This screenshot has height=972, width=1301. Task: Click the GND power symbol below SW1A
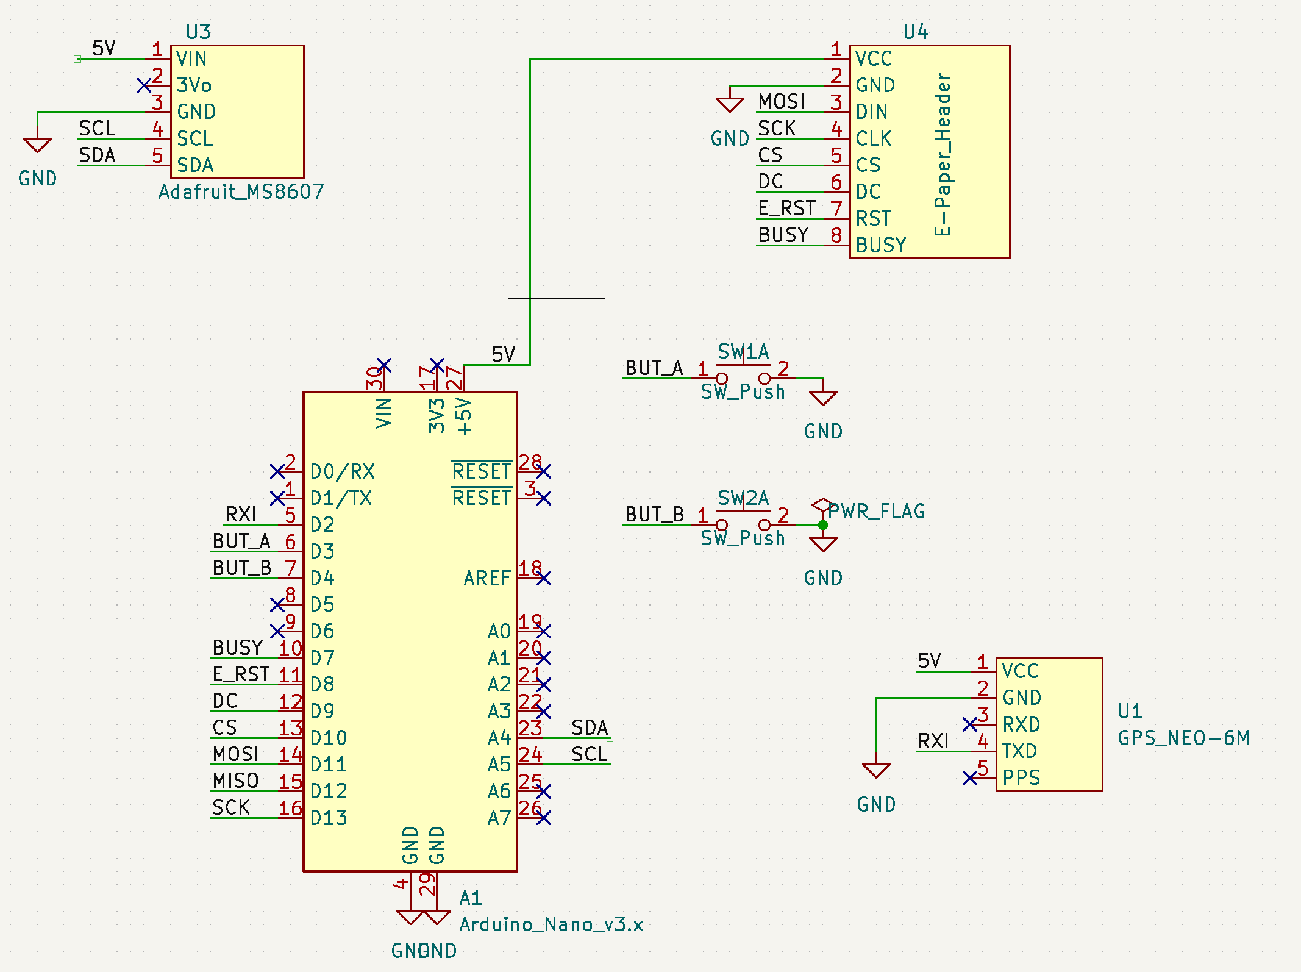pyautogui.click(x=822, y=398)
